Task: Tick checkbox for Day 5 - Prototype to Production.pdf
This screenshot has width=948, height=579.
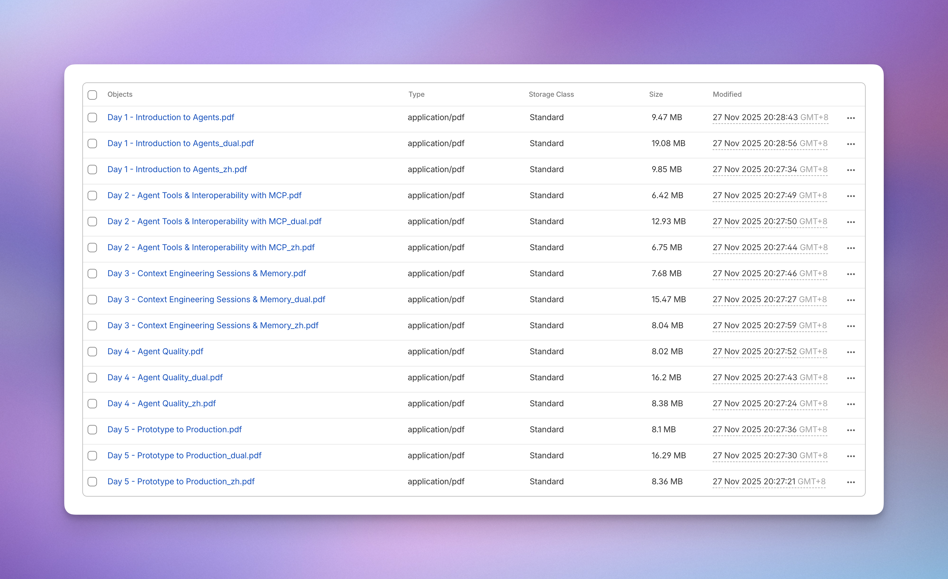Action: pos(92,430)
